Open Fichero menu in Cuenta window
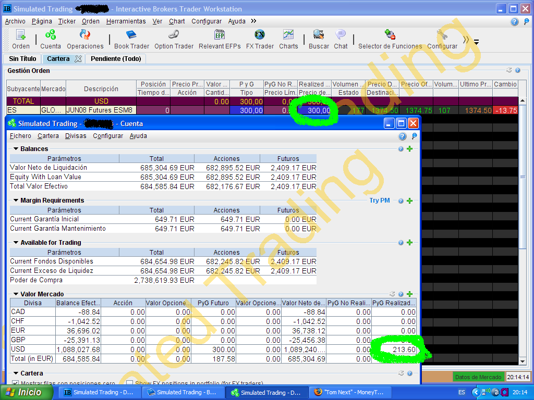 [20, 136]
